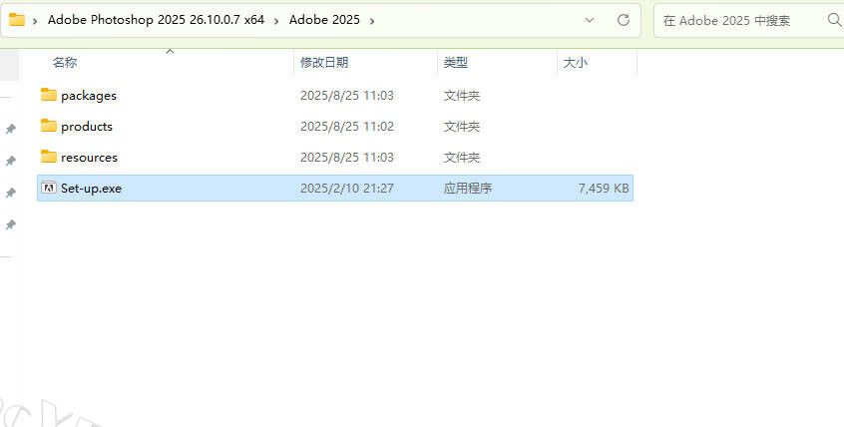
Task: Click date 2025/8/25 11:02 of products
Action: 347,126
